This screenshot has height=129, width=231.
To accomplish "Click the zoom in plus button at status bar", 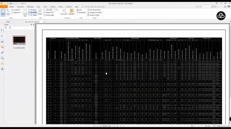I will [x=228, y=126].
